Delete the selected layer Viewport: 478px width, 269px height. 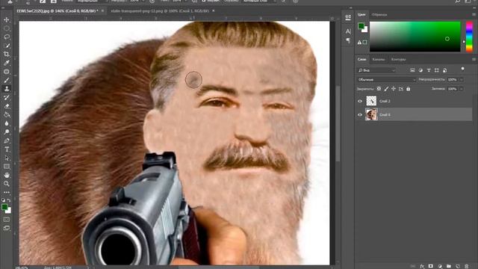(467, 266)
